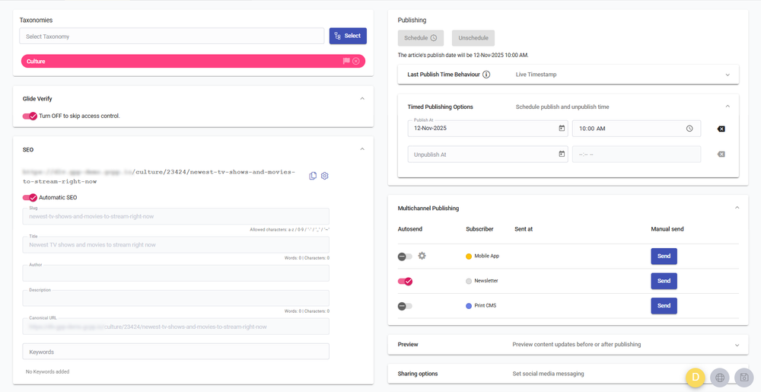761x392 pixels.
Task: Click the Sent at column header
Action: [524, 229]
